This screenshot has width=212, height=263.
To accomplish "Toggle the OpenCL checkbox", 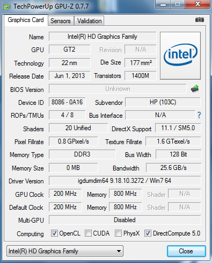I will click(54, 233).
